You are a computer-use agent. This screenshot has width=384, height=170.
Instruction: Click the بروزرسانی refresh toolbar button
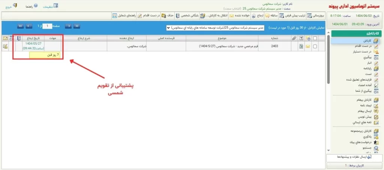[x=316, y=16]
